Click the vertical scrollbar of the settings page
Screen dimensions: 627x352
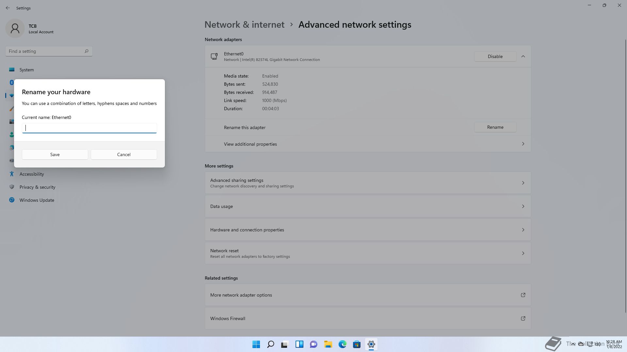pos(625,176)
